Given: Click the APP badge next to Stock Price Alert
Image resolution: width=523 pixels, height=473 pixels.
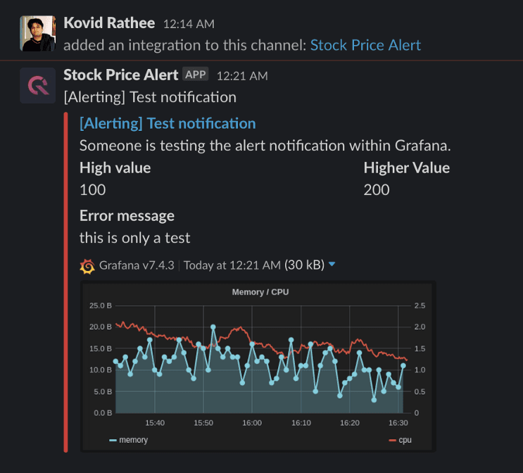Looking at the screenshot, I should point(196,75).
